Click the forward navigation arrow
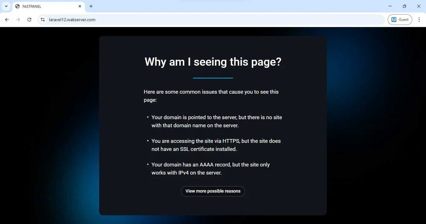 point(18,19)
